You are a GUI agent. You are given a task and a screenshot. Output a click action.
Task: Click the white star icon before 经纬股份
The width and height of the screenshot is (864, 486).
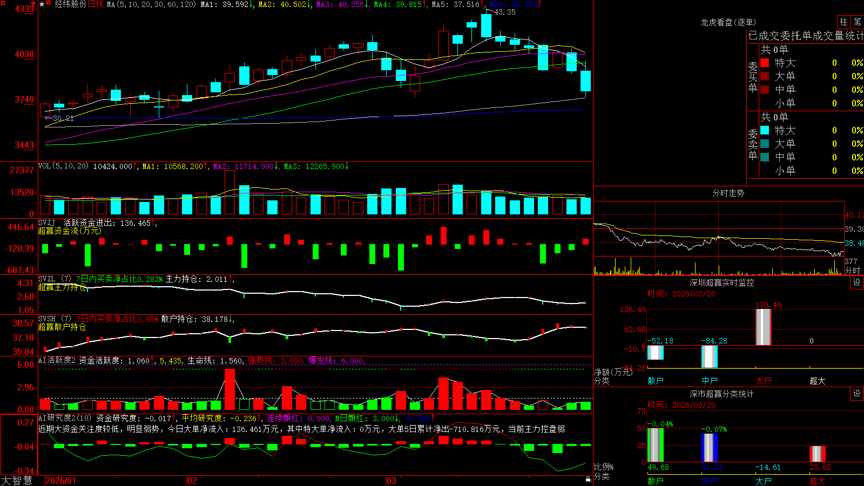(42, 4)
